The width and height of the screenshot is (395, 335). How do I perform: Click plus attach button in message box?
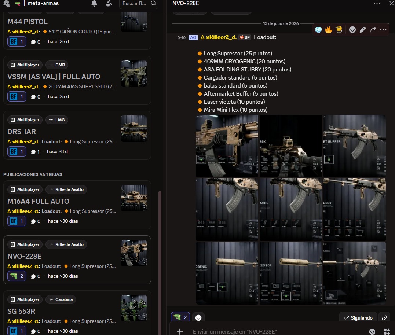[180, 331]
